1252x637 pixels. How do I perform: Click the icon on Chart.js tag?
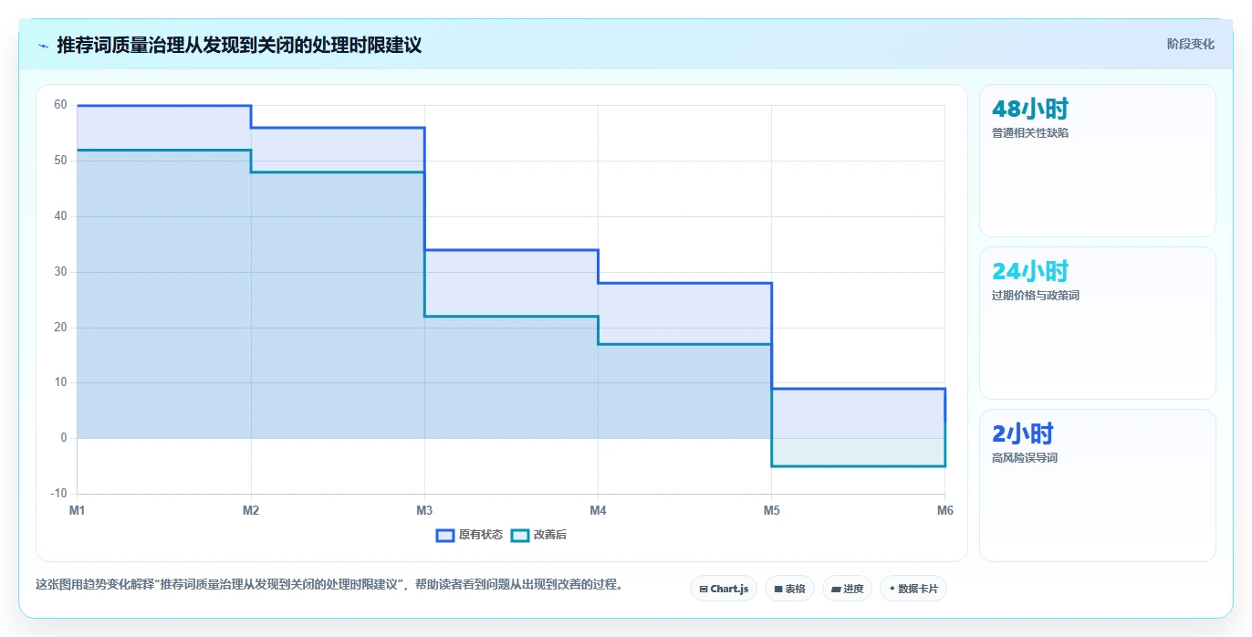(x=704, y=590)
